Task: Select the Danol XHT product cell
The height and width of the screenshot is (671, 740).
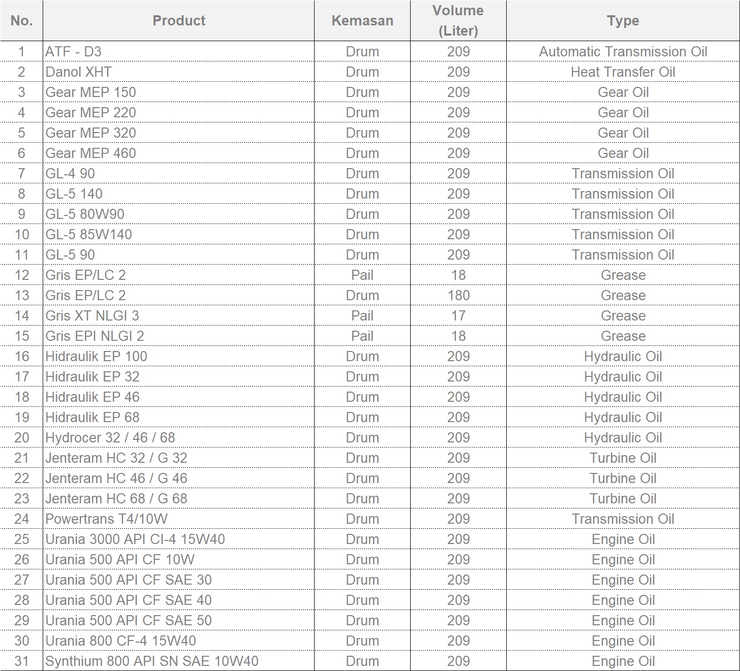Action: click(78, 72)
